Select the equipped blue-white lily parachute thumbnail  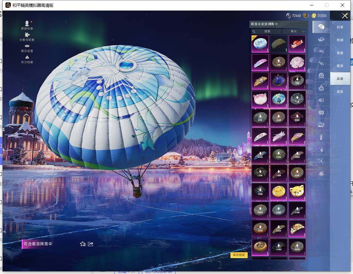pyautogui.click(x=260, y=44)
